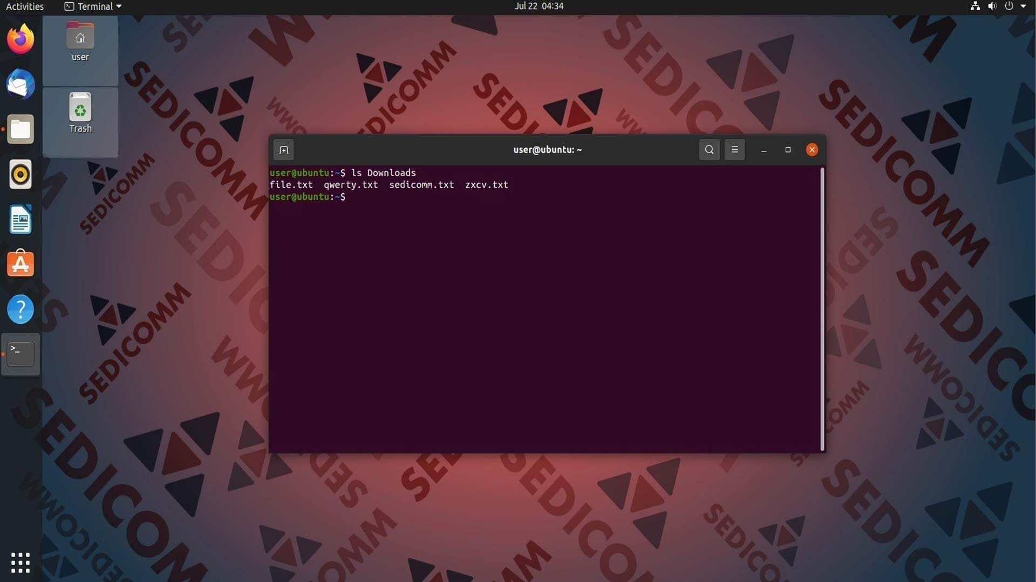The width and height of the screenshot is (1036, 582).
Task: Open a new terminal tab
Action: pos(284,150)
